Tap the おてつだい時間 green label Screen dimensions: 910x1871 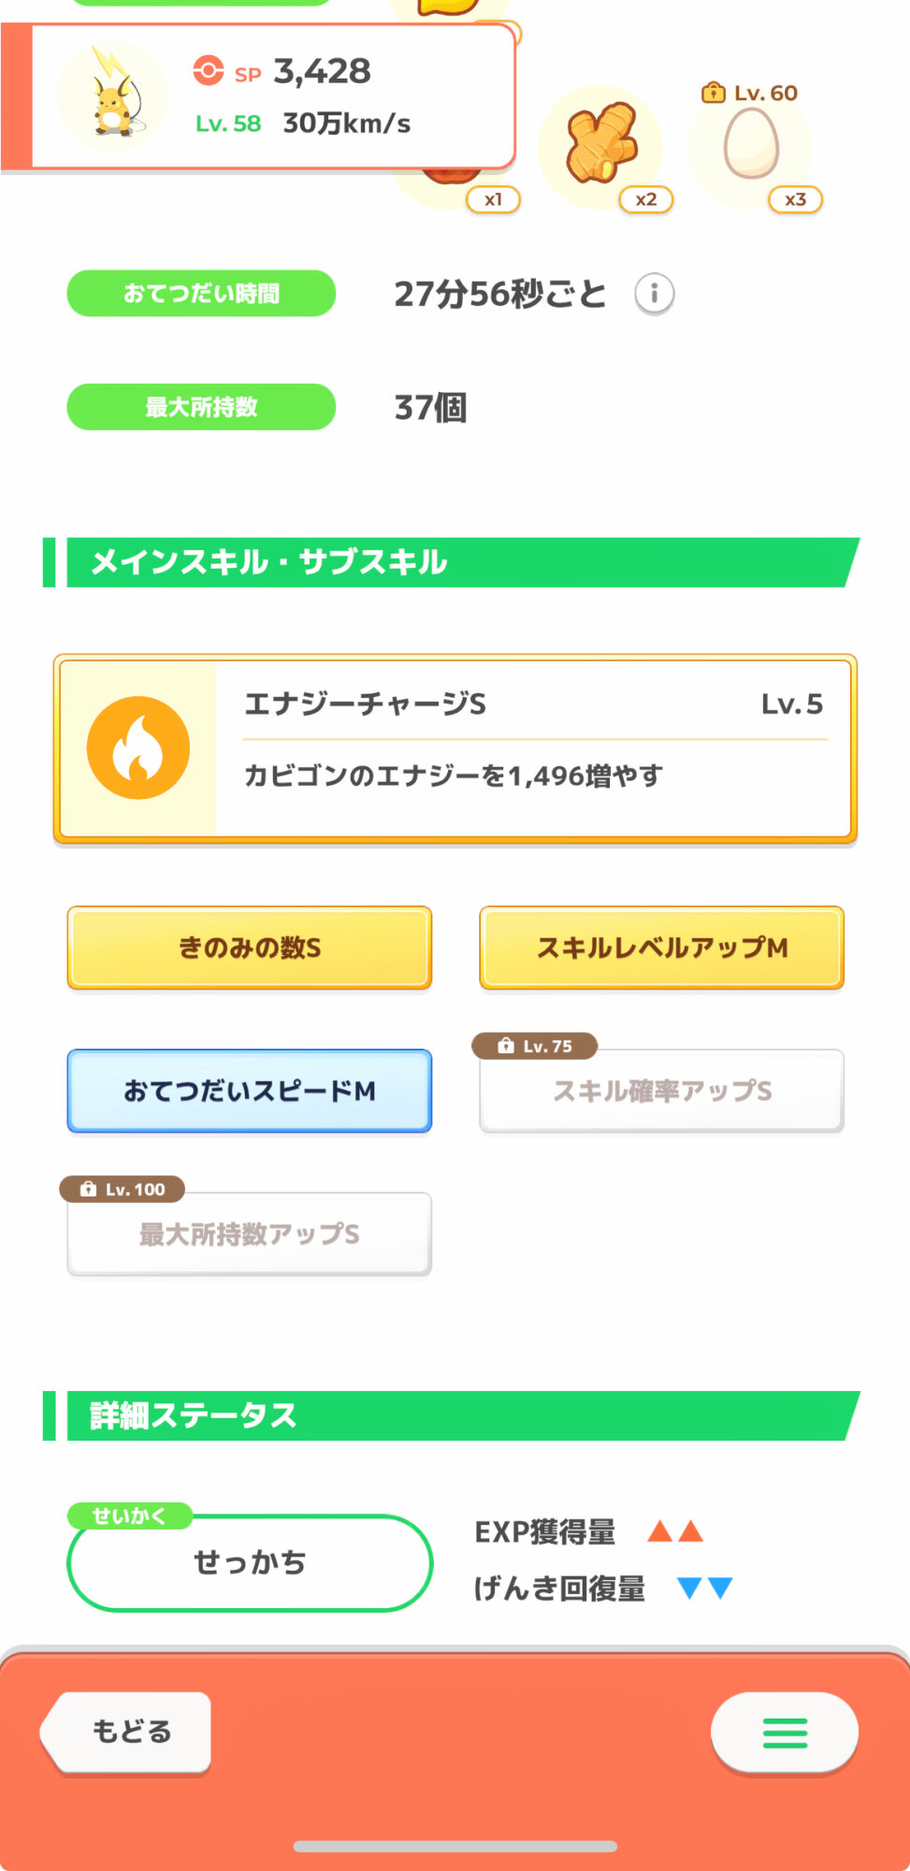[x=201, y=294]
